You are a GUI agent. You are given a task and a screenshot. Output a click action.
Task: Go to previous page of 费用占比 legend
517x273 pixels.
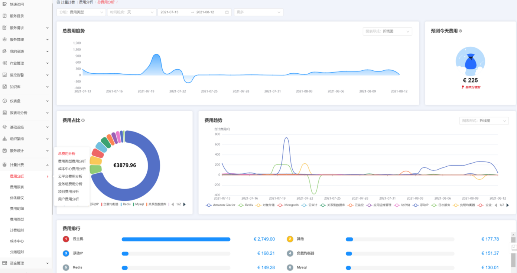tap(172, 204)
